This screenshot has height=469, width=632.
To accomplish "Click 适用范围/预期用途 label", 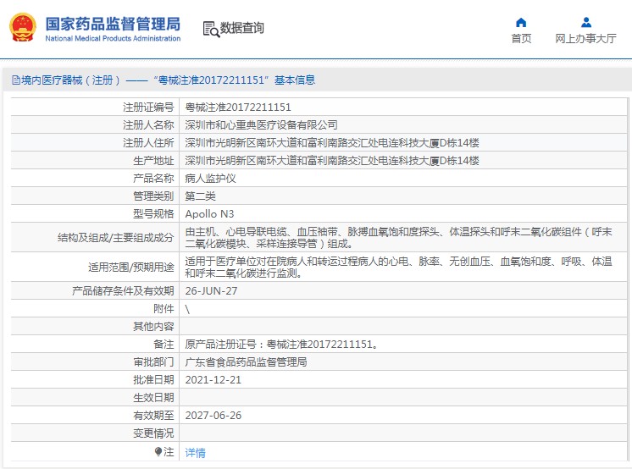I will 131,268.
